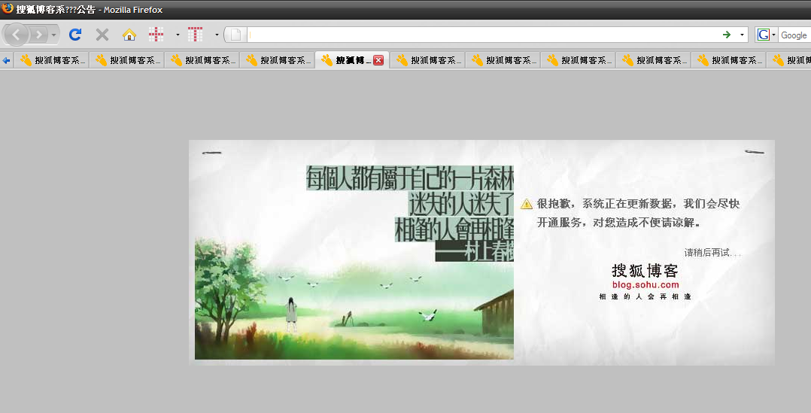Click the blog.sohu.com red link text

(x=645, y=285)
